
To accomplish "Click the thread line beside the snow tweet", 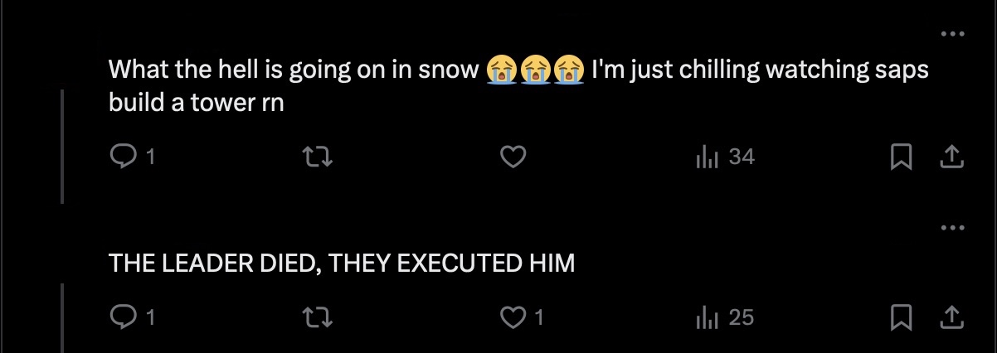I will pos(62,145).
